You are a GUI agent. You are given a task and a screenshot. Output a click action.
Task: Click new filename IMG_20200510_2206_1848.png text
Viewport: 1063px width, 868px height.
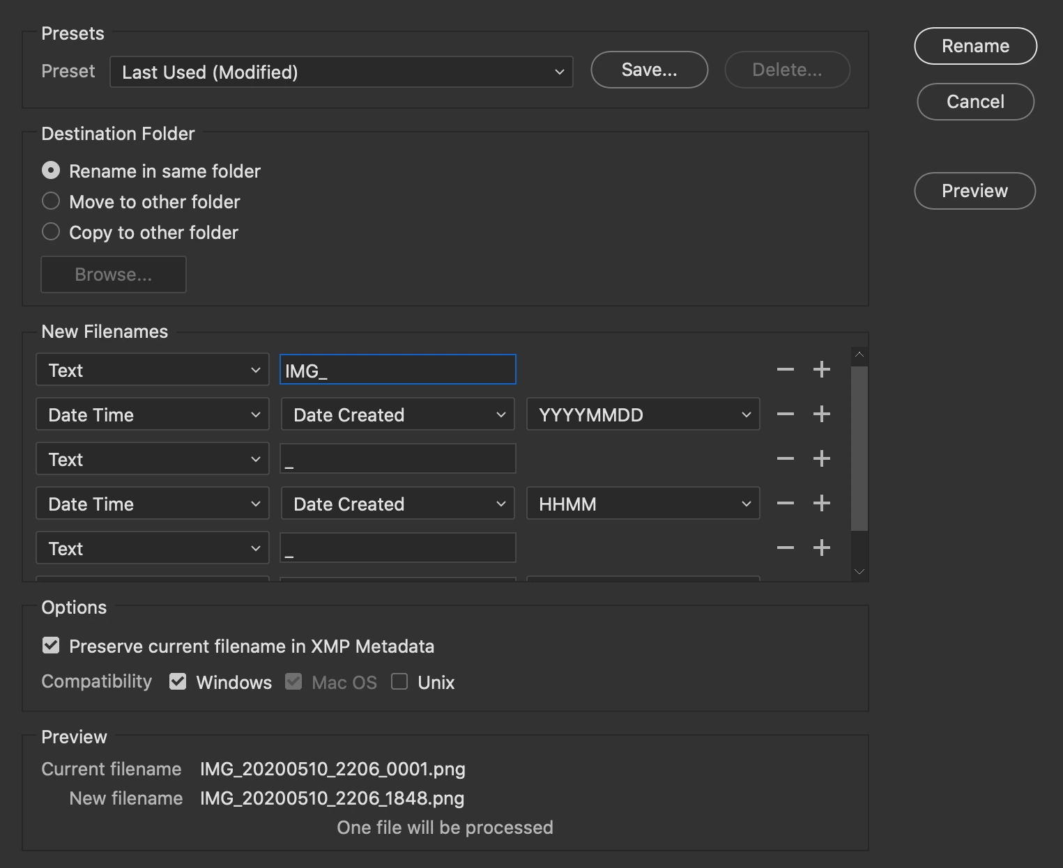click(x=332, y=798)
